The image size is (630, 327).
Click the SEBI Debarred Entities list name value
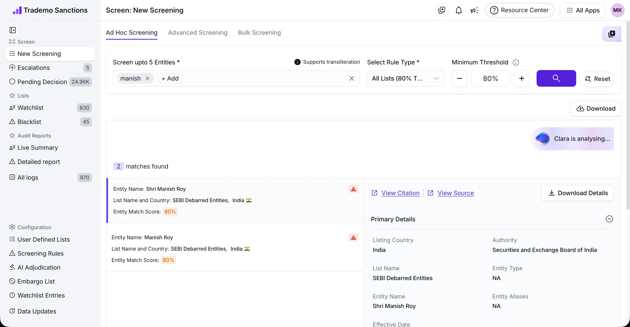tap(402, 278)
